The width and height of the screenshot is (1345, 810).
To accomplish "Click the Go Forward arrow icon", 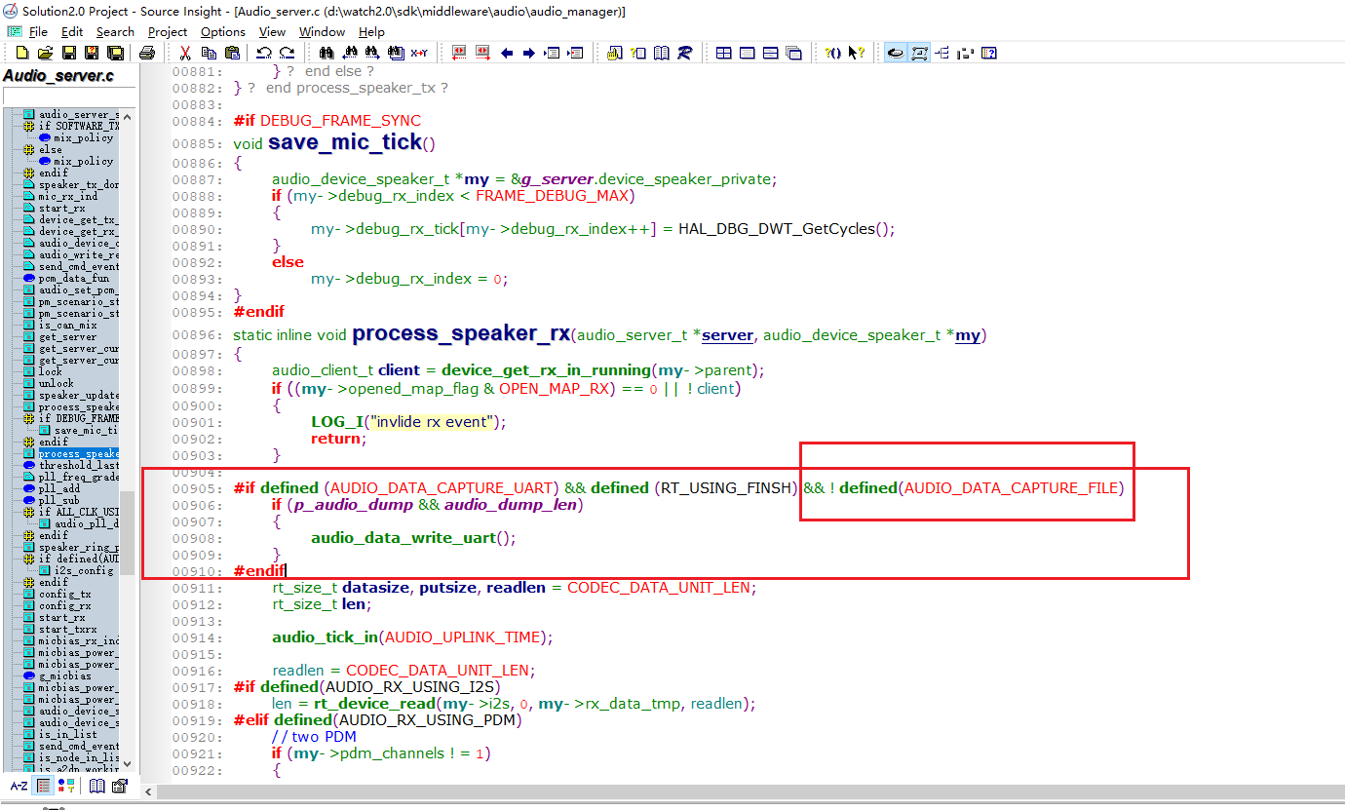I will click(x=528, y=53).
